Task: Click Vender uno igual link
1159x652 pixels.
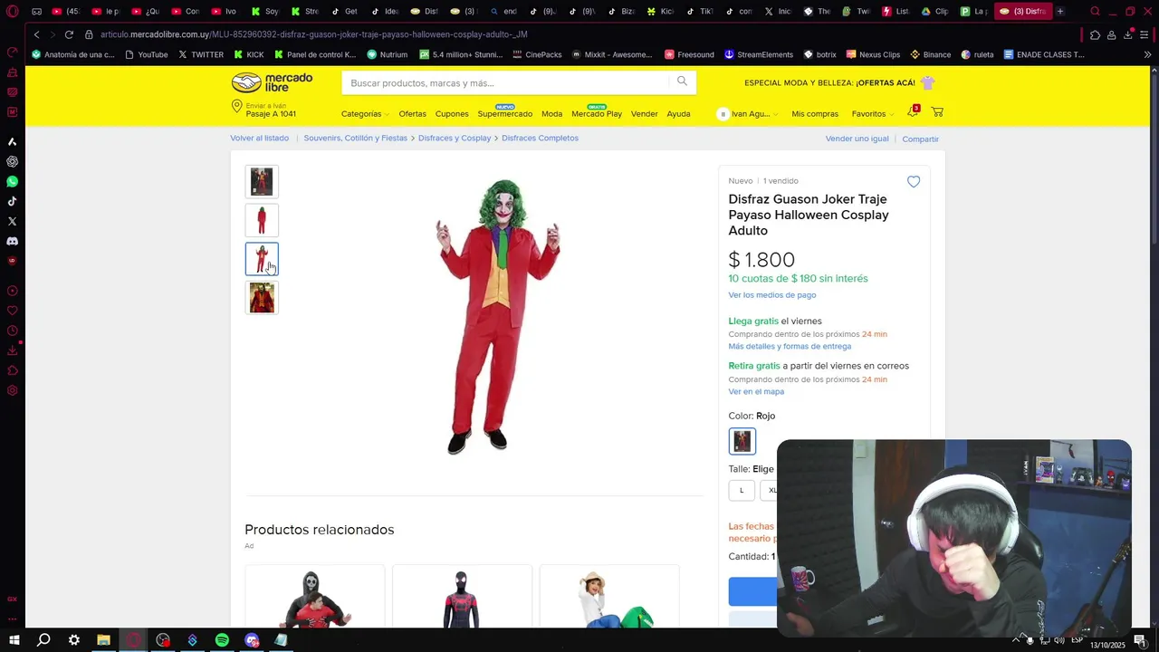Action: [857, 139]
